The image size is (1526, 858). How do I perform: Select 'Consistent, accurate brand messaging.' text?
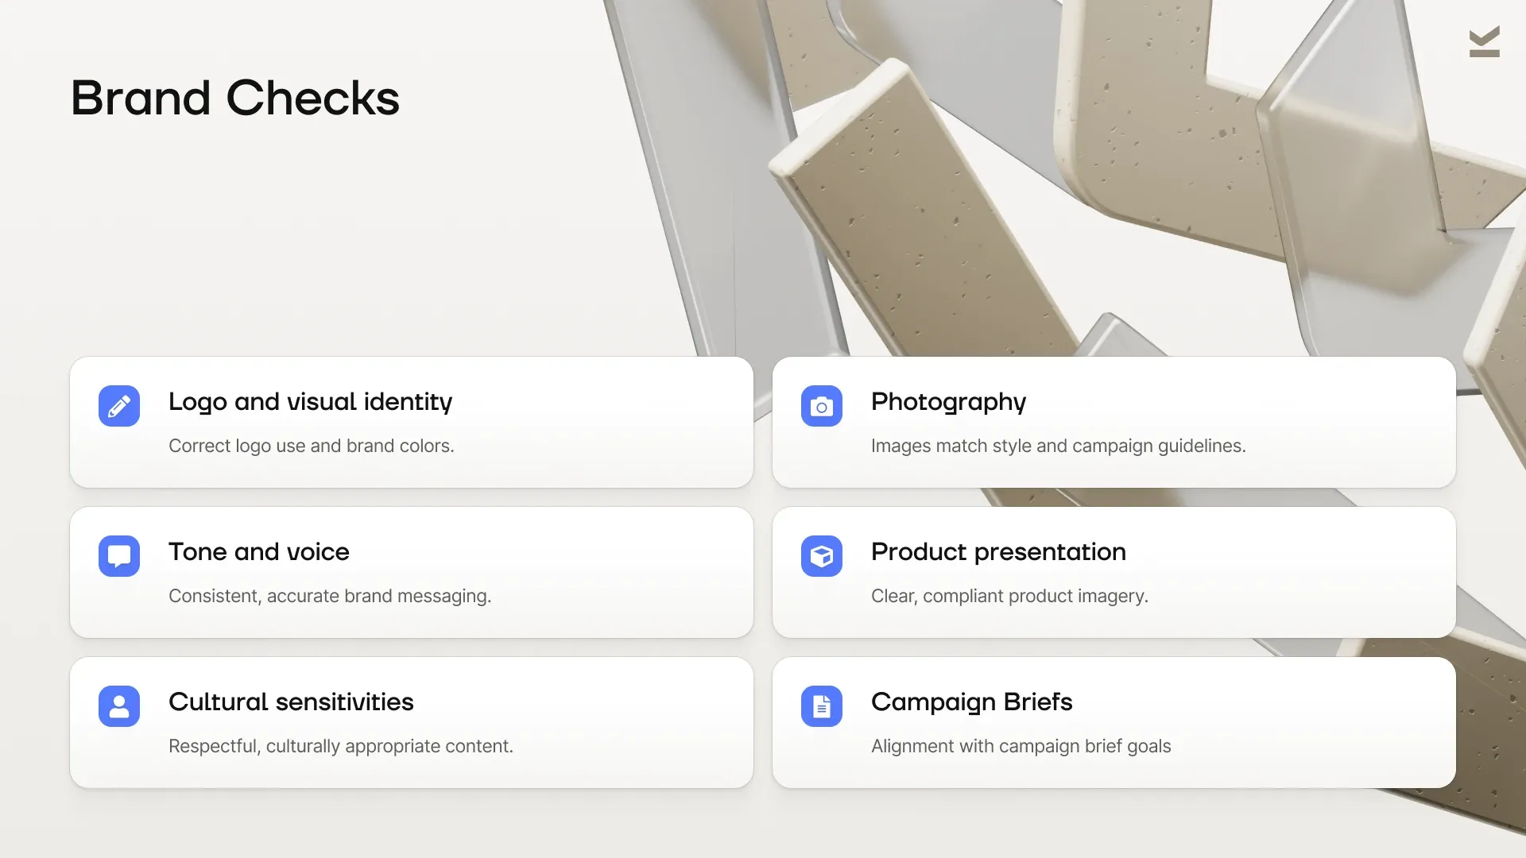click(x=330, y=596)
